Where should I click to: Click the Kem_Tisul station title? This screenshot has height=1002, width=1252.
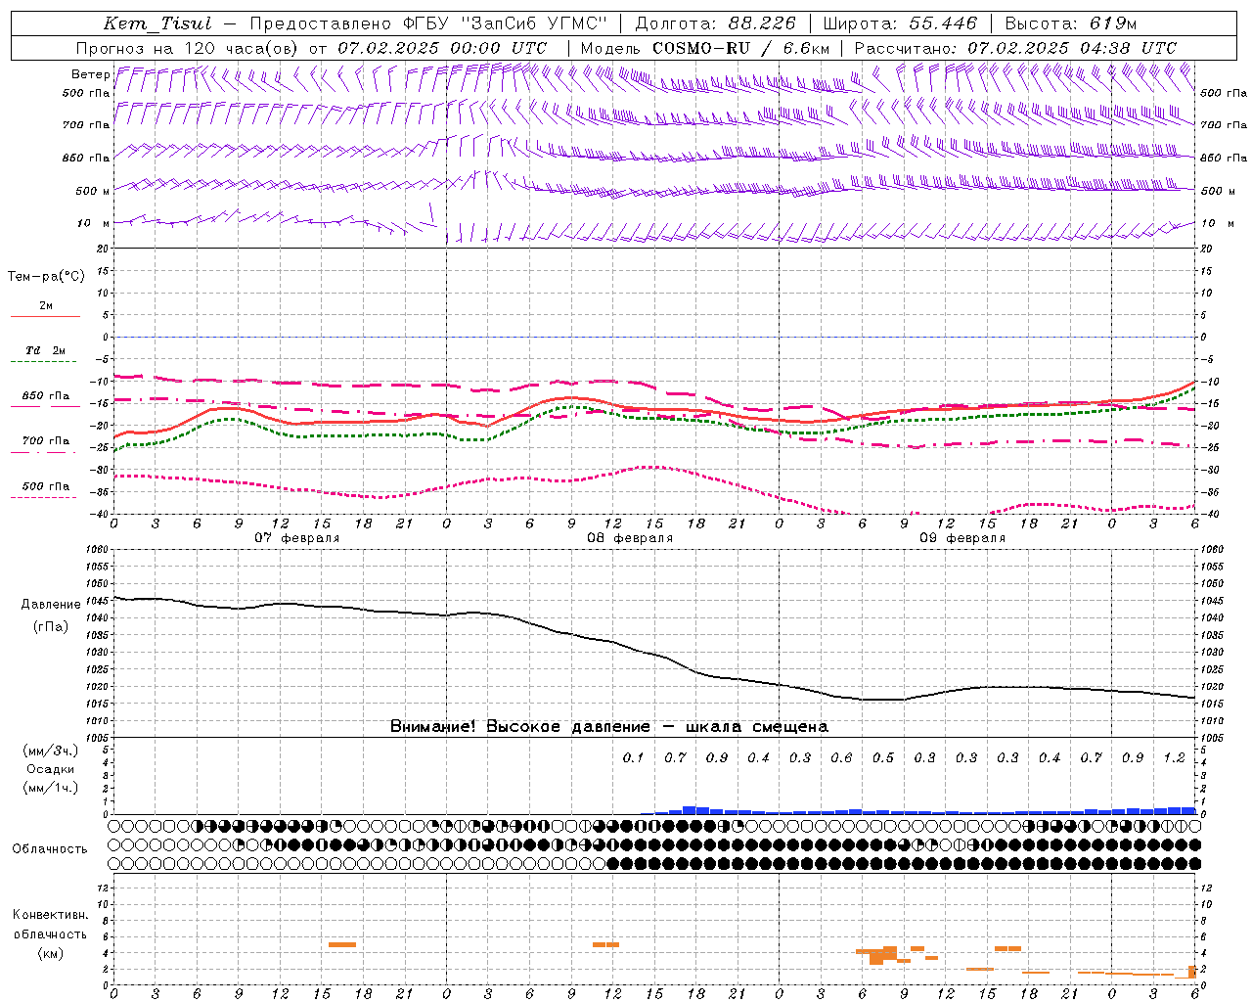(x=156, y=23)
